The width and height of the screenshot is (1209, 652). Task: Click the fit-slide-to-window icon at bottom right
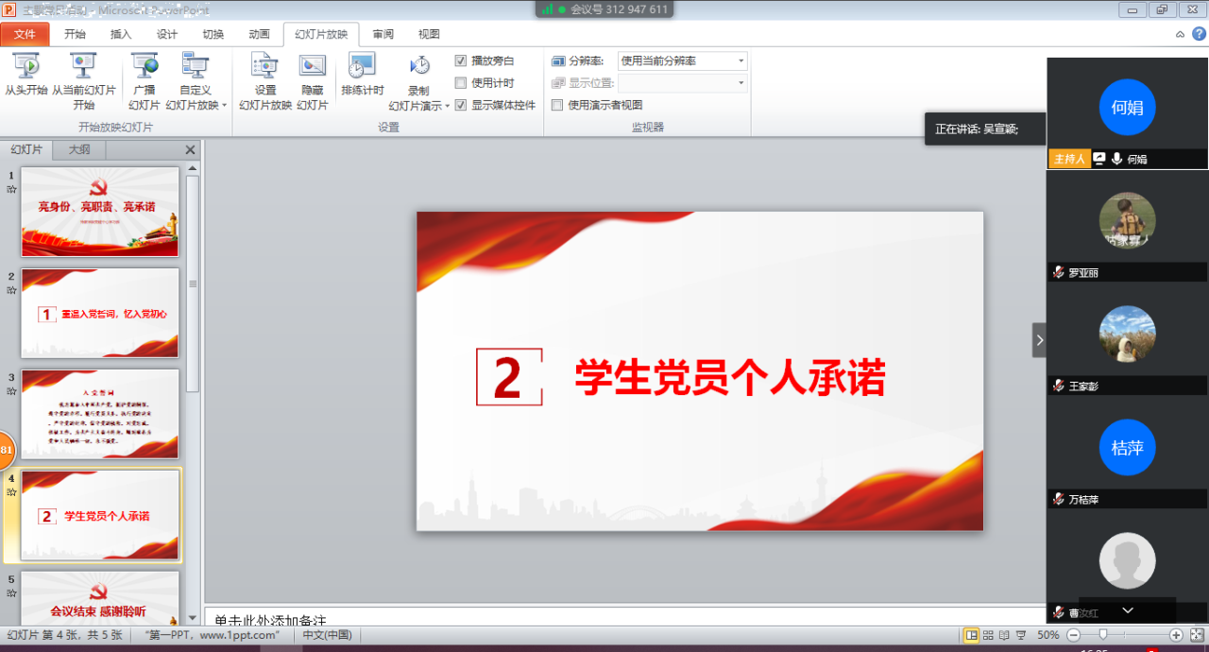(1197, 635)
